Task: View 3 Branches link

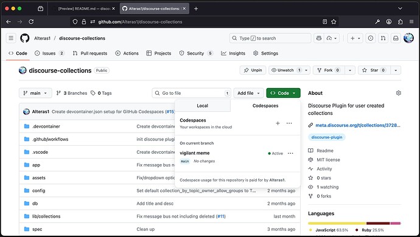Action: [72, 93]
